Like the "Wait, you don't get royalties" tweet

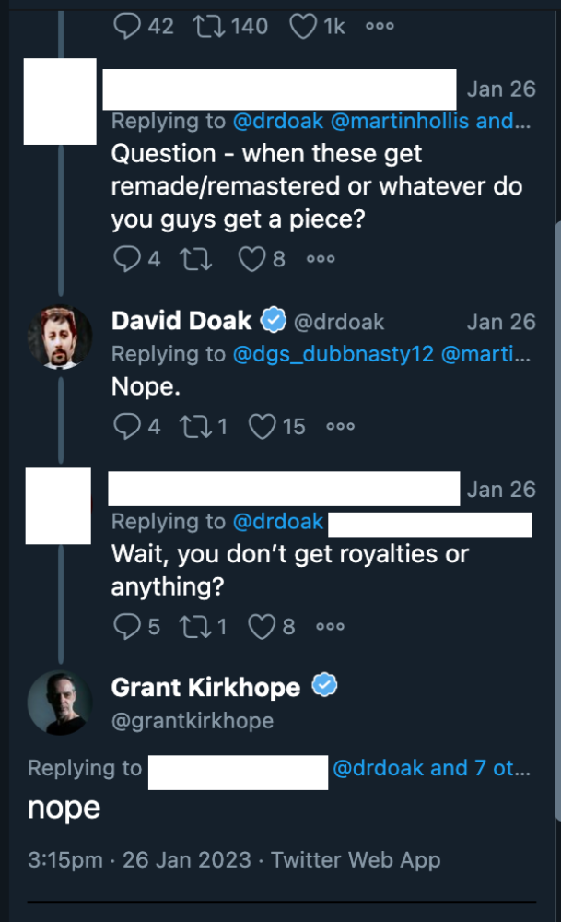[x=263, y=627]
